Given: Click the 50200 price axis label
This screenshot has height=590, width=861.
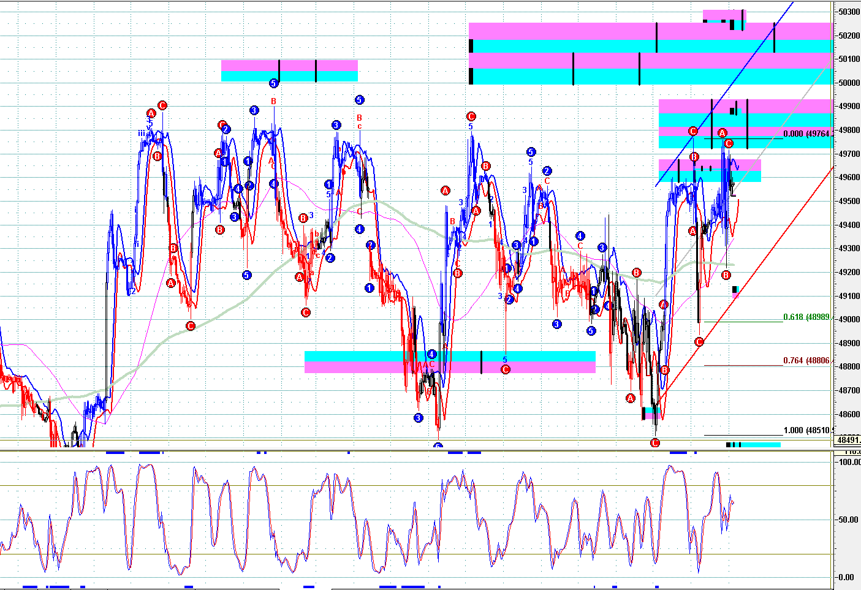Looking at the screenshot, I should [849, 36].
